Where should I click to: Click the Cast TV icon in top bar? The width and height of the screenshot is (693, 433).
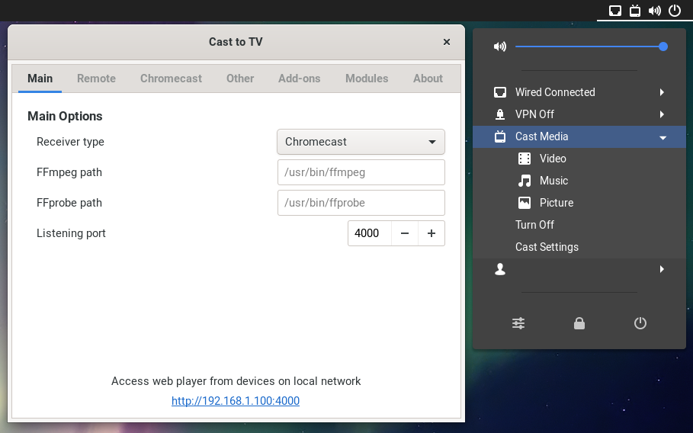634,10
